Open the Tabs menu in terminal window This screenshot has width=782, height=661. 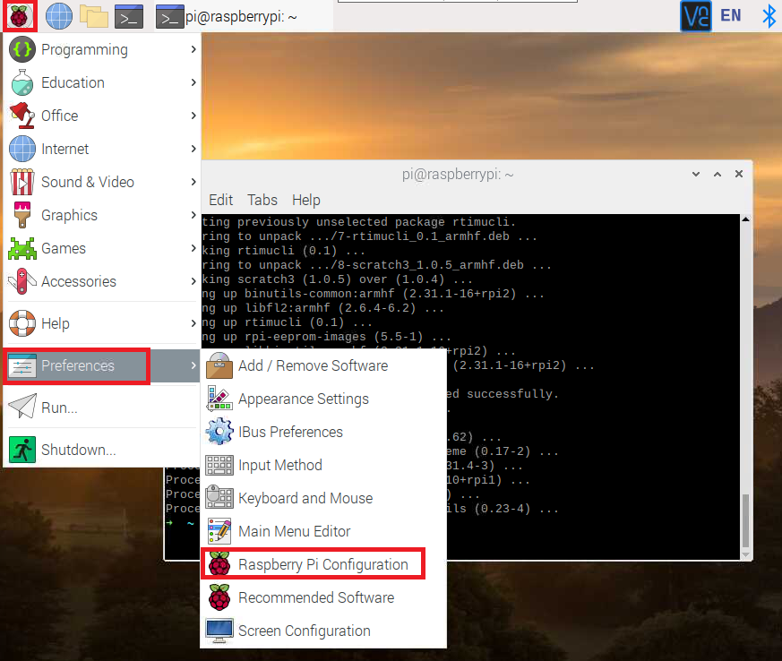[x=262, y=200]
